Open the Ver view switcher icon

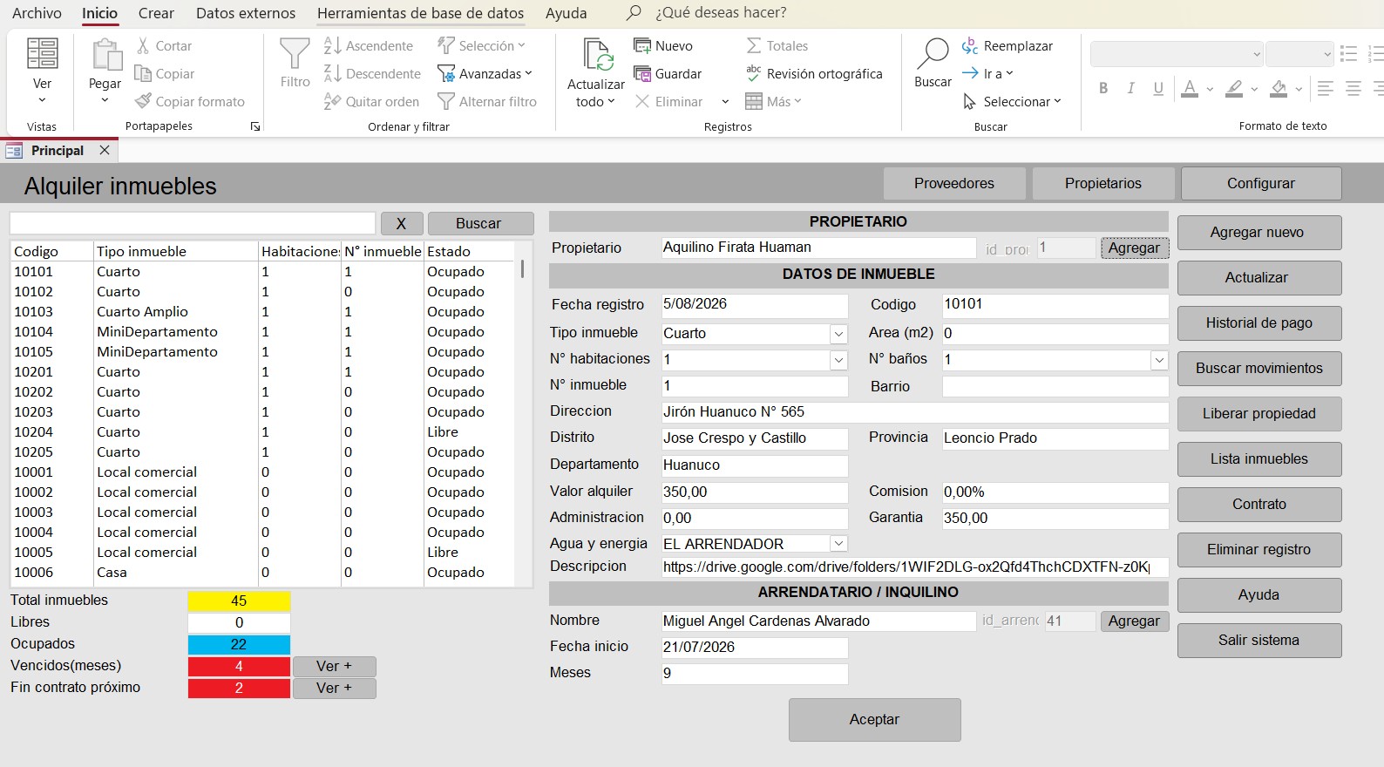42,54
